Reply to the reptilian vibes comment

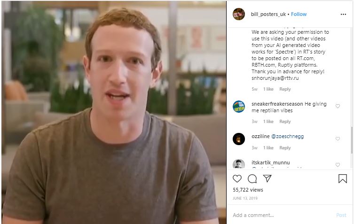[x=285, y=121]
